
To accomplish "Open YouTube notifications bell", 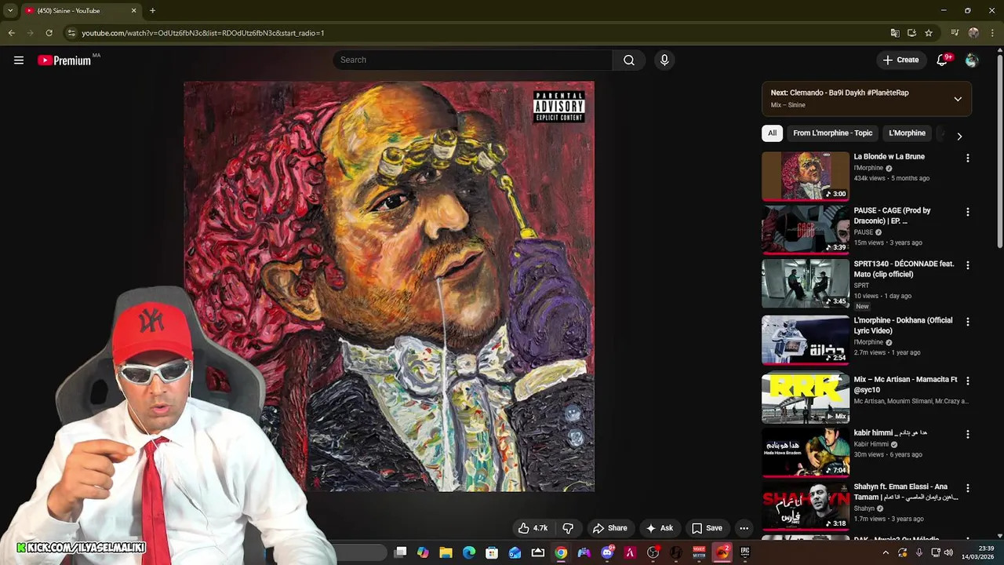I will coord(942,60).
